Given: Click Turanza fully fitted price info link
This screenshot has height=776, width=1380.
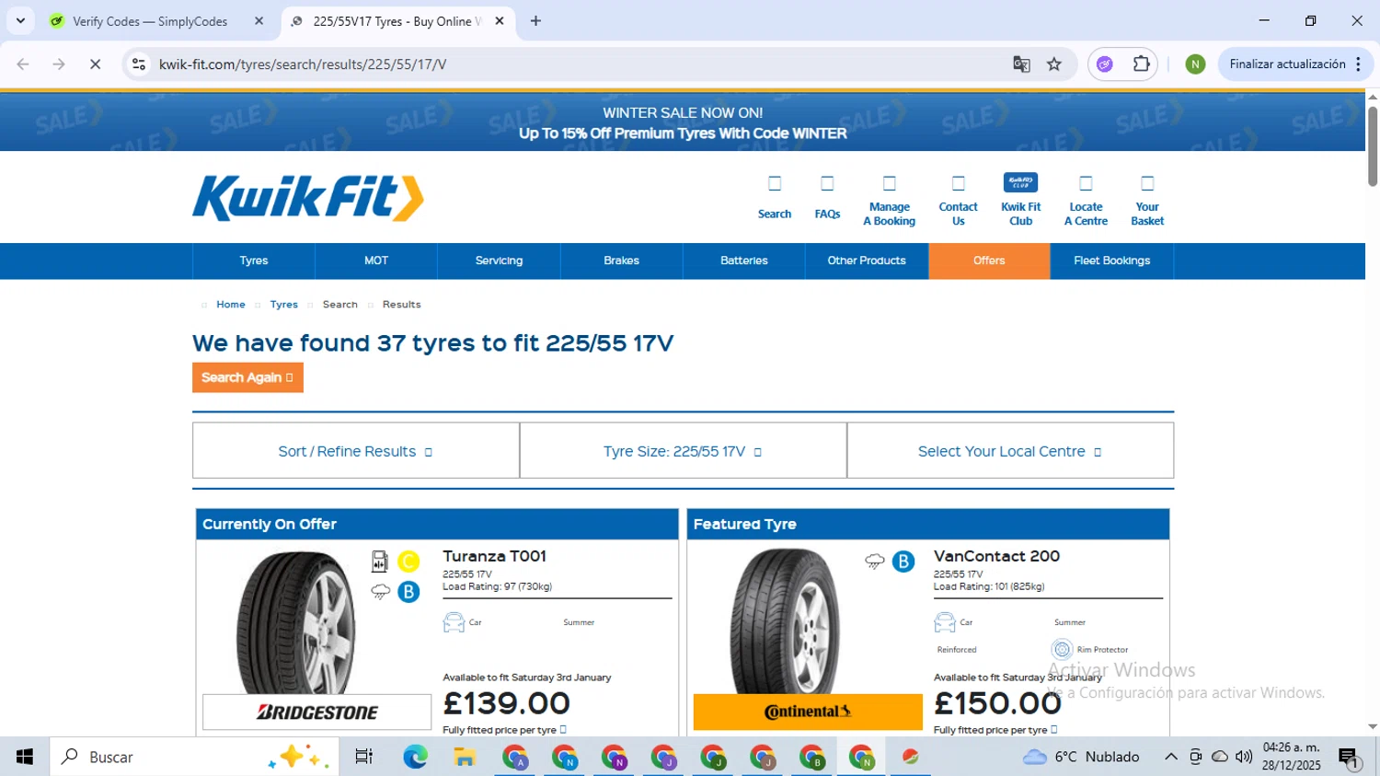Looking at the screenshot, I should [504, 730].
